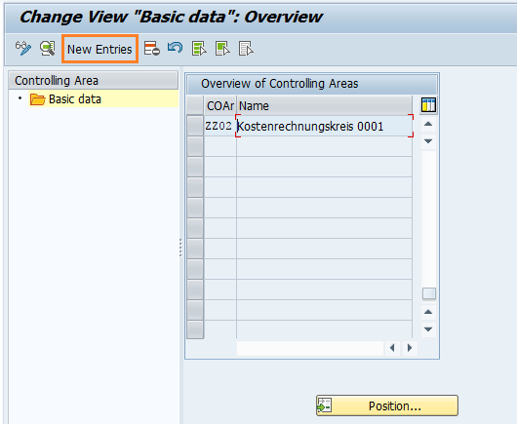The image size is (517, 424).
Task: Open the Details magnifier icon
Action: pos(48,49)
